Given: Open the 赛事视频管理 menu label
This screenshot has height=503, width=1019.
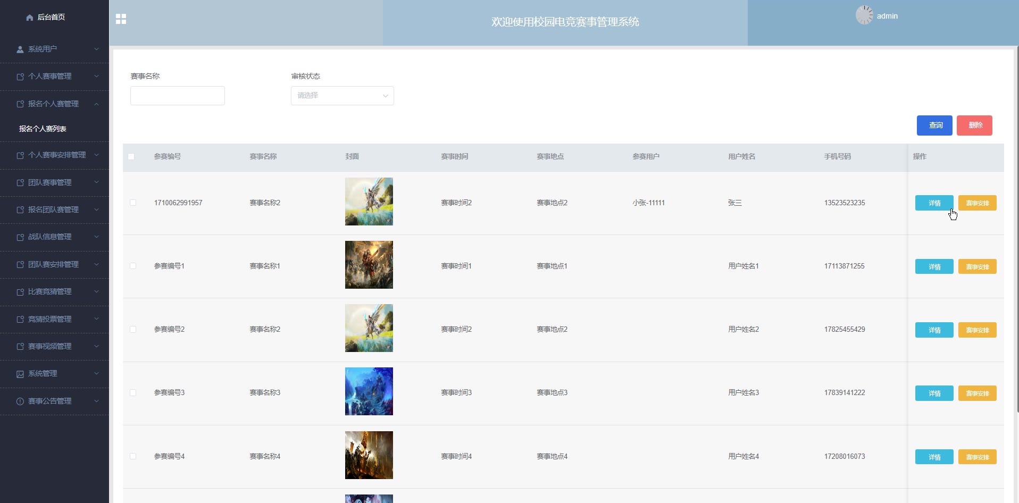Looking at the screenshot, I should 50,346.
